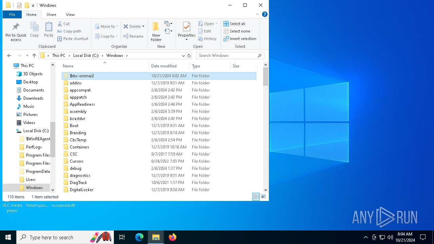The width and height of the screenshot is (434, 244).
Task: Show hidden system tray icons
Action: point(366,237)
